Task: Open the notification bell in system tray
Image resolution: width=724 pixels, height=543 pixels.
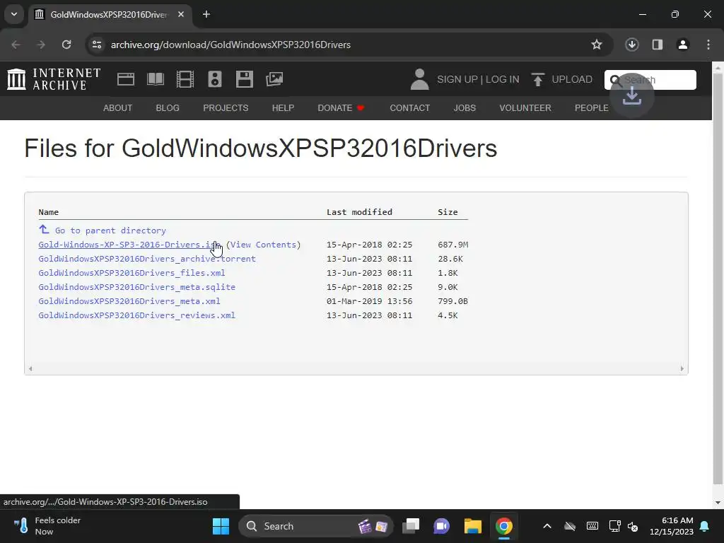Action: [705, 526]
